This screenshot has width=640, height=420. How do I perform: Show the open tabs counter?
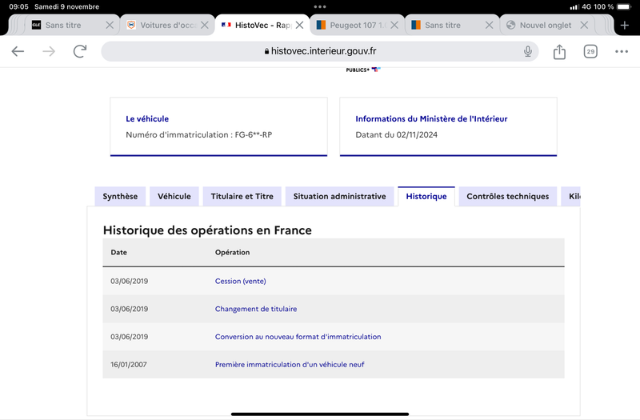click(590, 51)
